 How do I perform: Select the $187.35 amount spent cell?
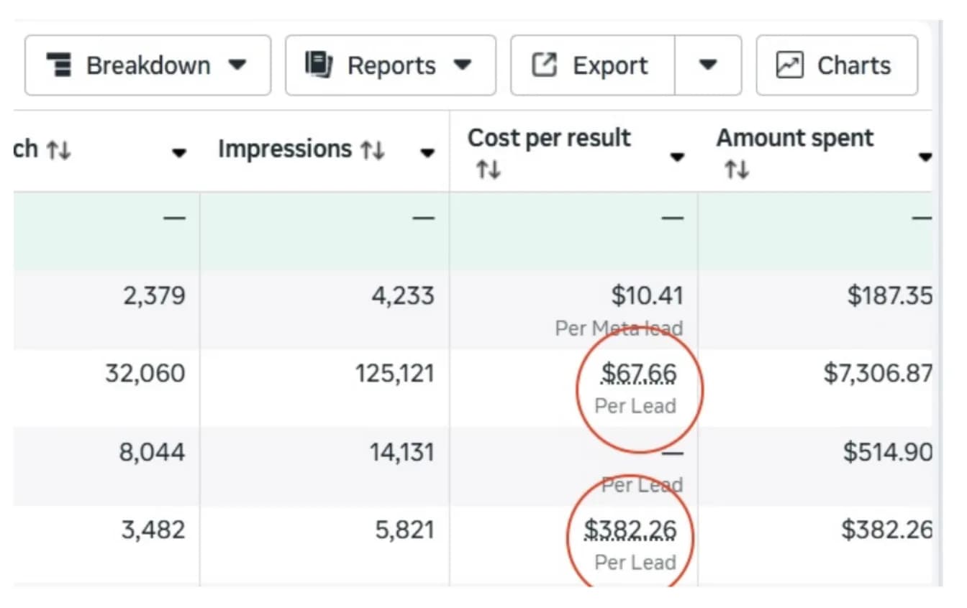[889, 295]
